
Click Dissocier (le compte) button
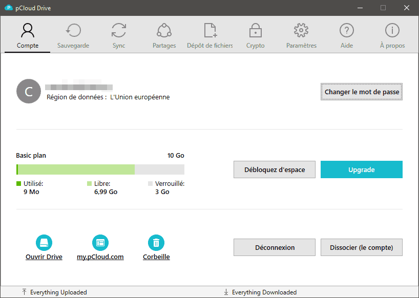[362, 247]
